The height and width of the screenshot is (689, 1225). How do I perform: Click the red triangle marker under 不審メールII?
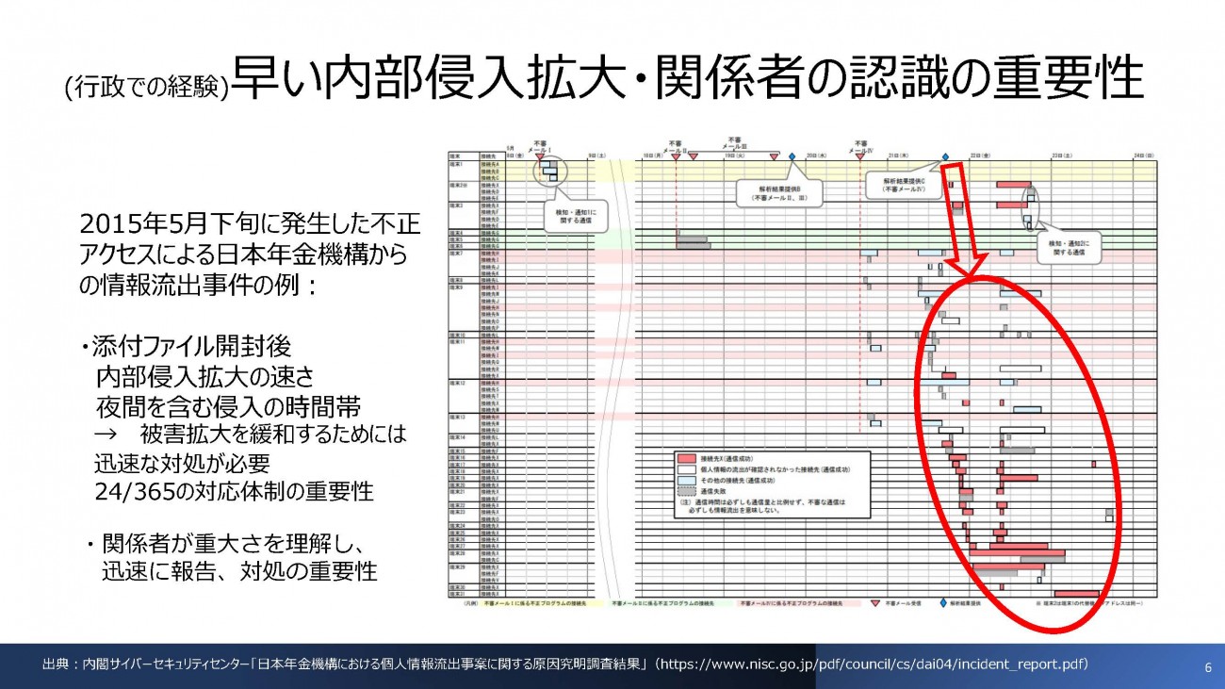[x=676, y=157]
